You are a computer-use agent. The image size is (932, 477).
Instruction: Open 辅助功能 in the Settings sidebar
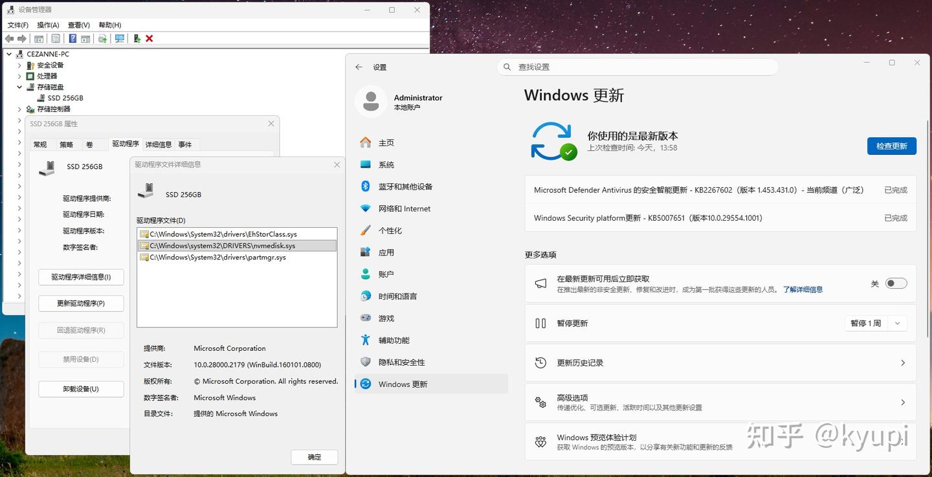(431, 340)
